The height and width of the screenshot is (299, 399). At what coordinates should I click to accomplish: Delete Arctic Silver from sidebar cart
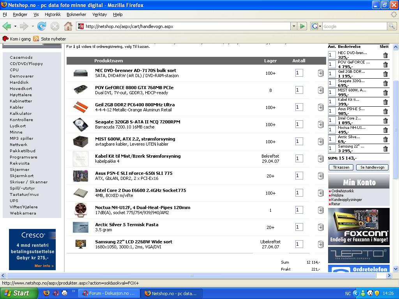385,139
